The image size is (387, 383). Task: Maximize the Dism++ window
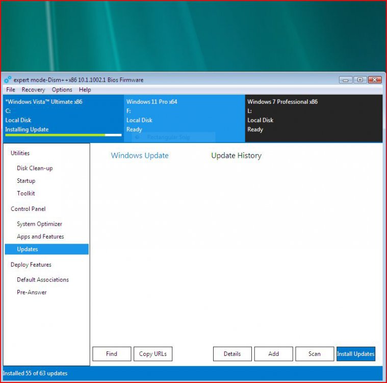(x=360, y=80)
